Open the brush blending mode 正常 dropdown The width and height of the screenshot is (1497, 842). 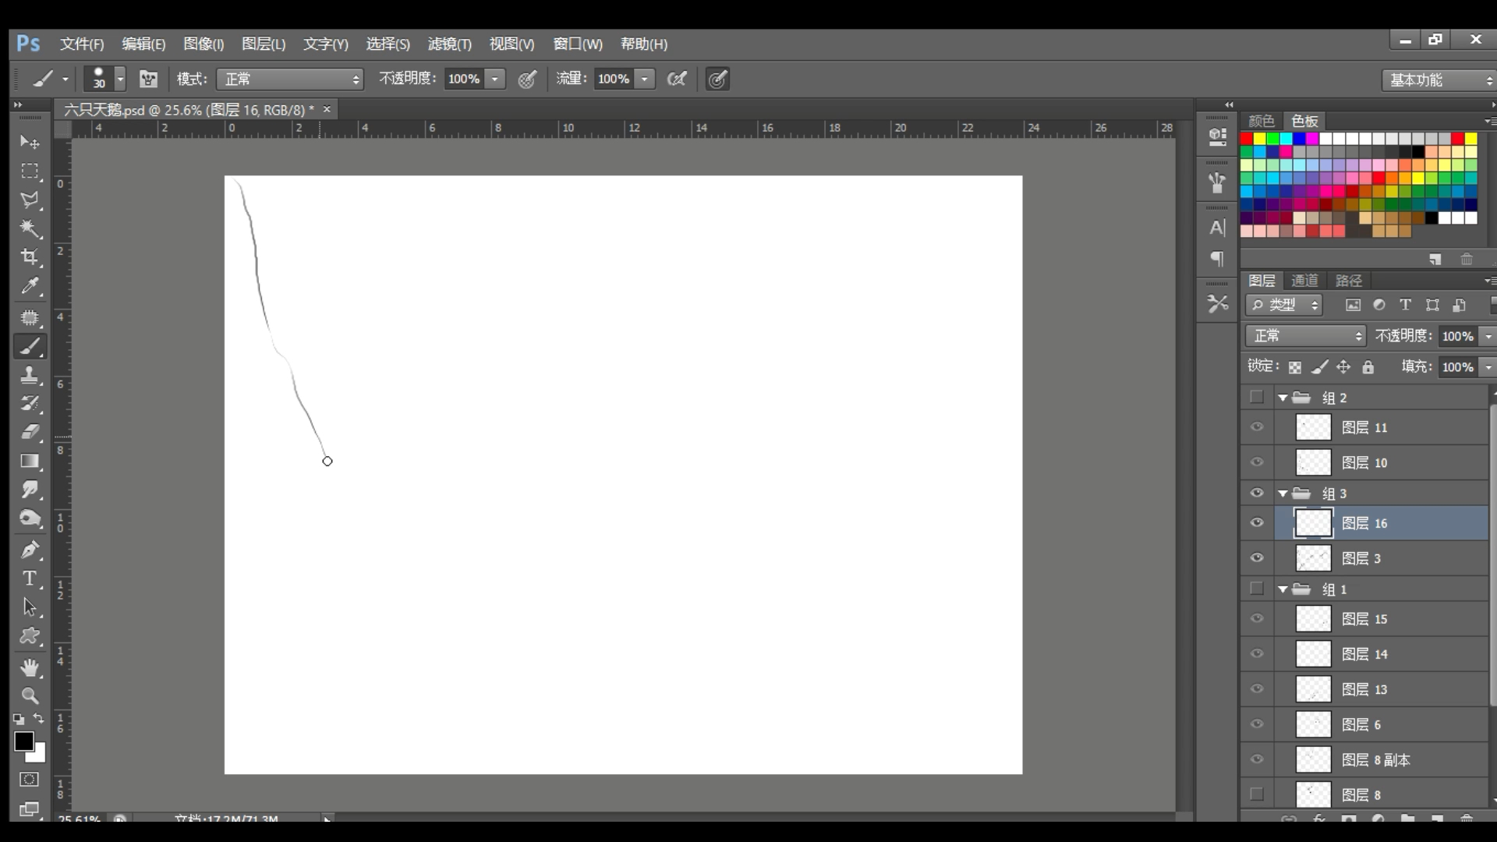pos(290,79)
